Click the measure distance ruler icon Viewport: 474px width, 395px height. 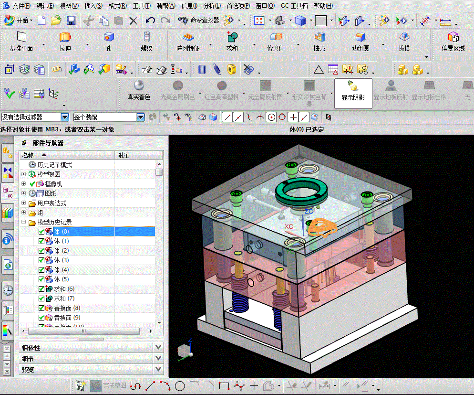point(445,21)
